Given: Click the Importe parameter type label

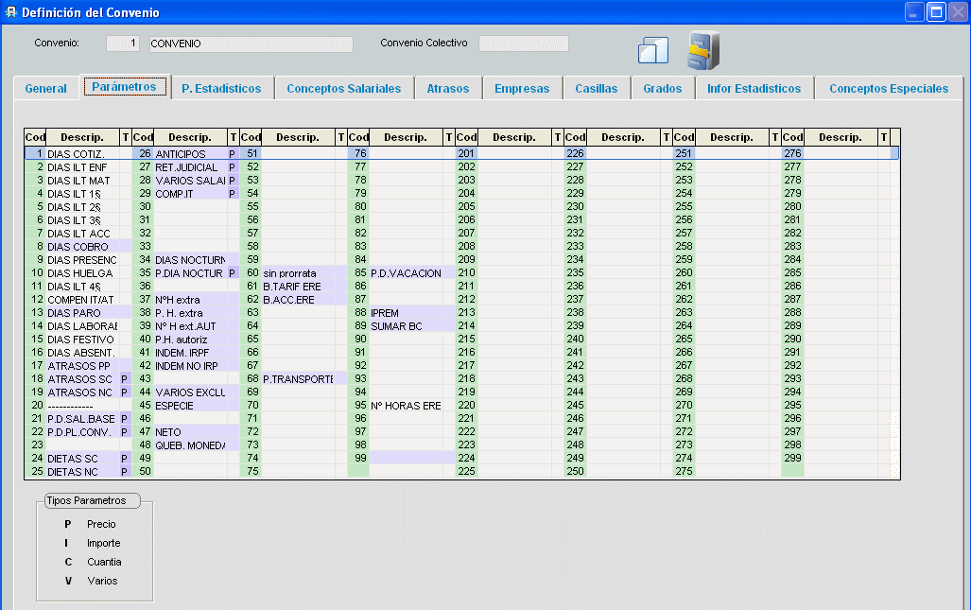Looking at the screenshot, I should (x=103, y=543).
